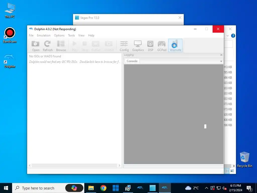Image resolution: width=257 pixels, height=193 pixels.
Task: Open the weather 2°C taskbar widget
Action: (192, 188)
